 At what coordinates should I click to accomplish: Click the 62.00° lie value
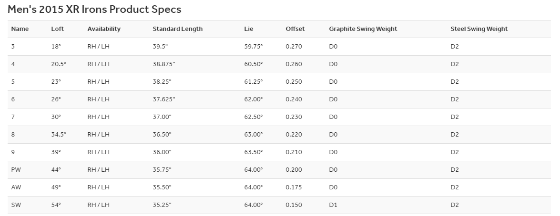(x=254, y=99)
